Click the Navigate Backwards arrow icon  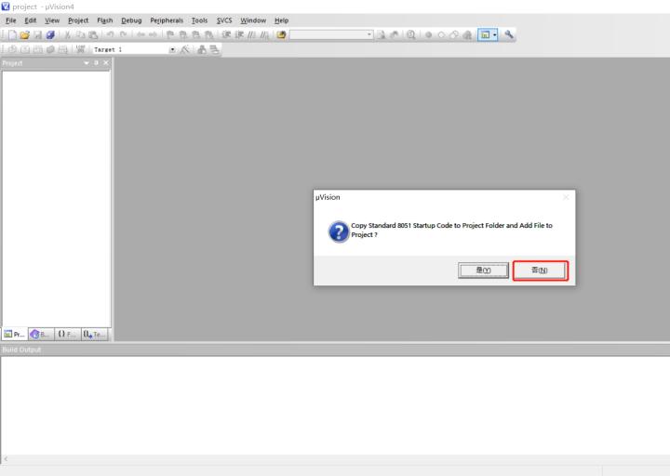[x=141, y=35]
